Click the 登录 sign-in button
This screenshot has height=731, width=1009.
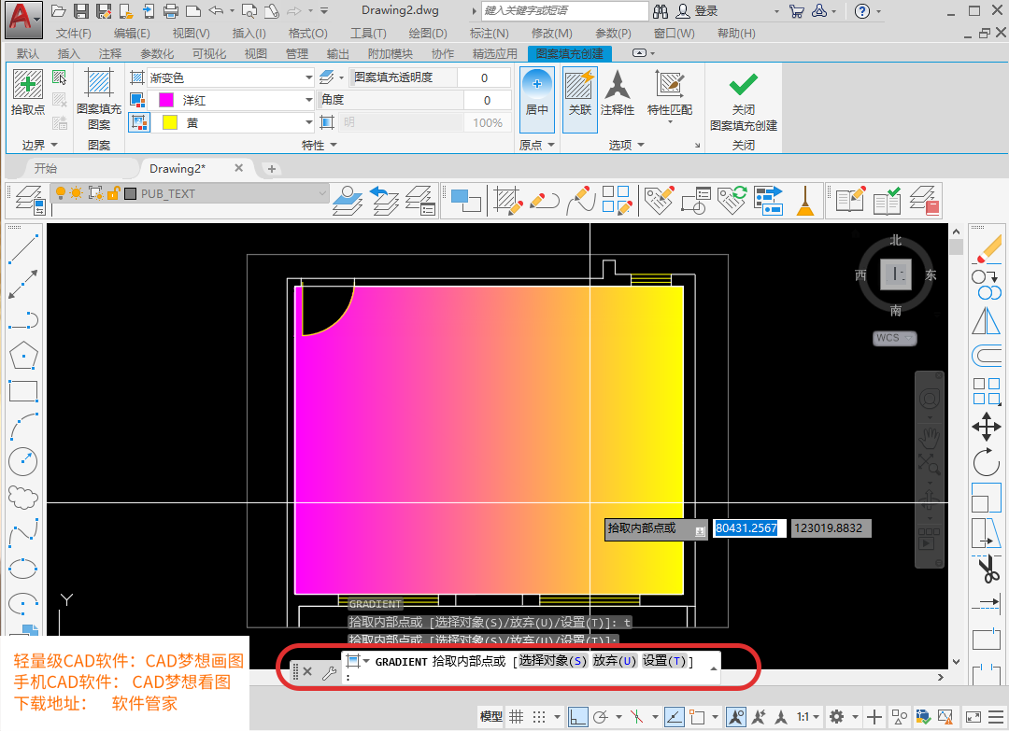(x=698, y=11)
